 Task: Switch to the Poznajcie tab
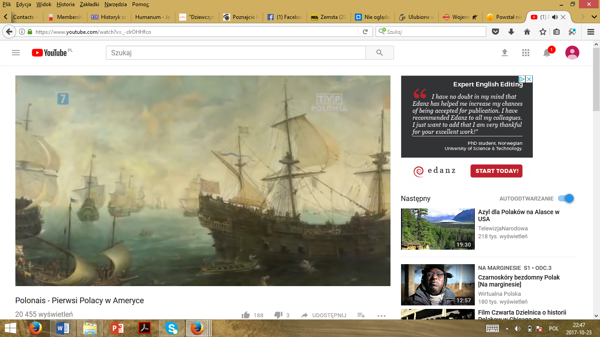pyautogui.click(x=241, y=17)
